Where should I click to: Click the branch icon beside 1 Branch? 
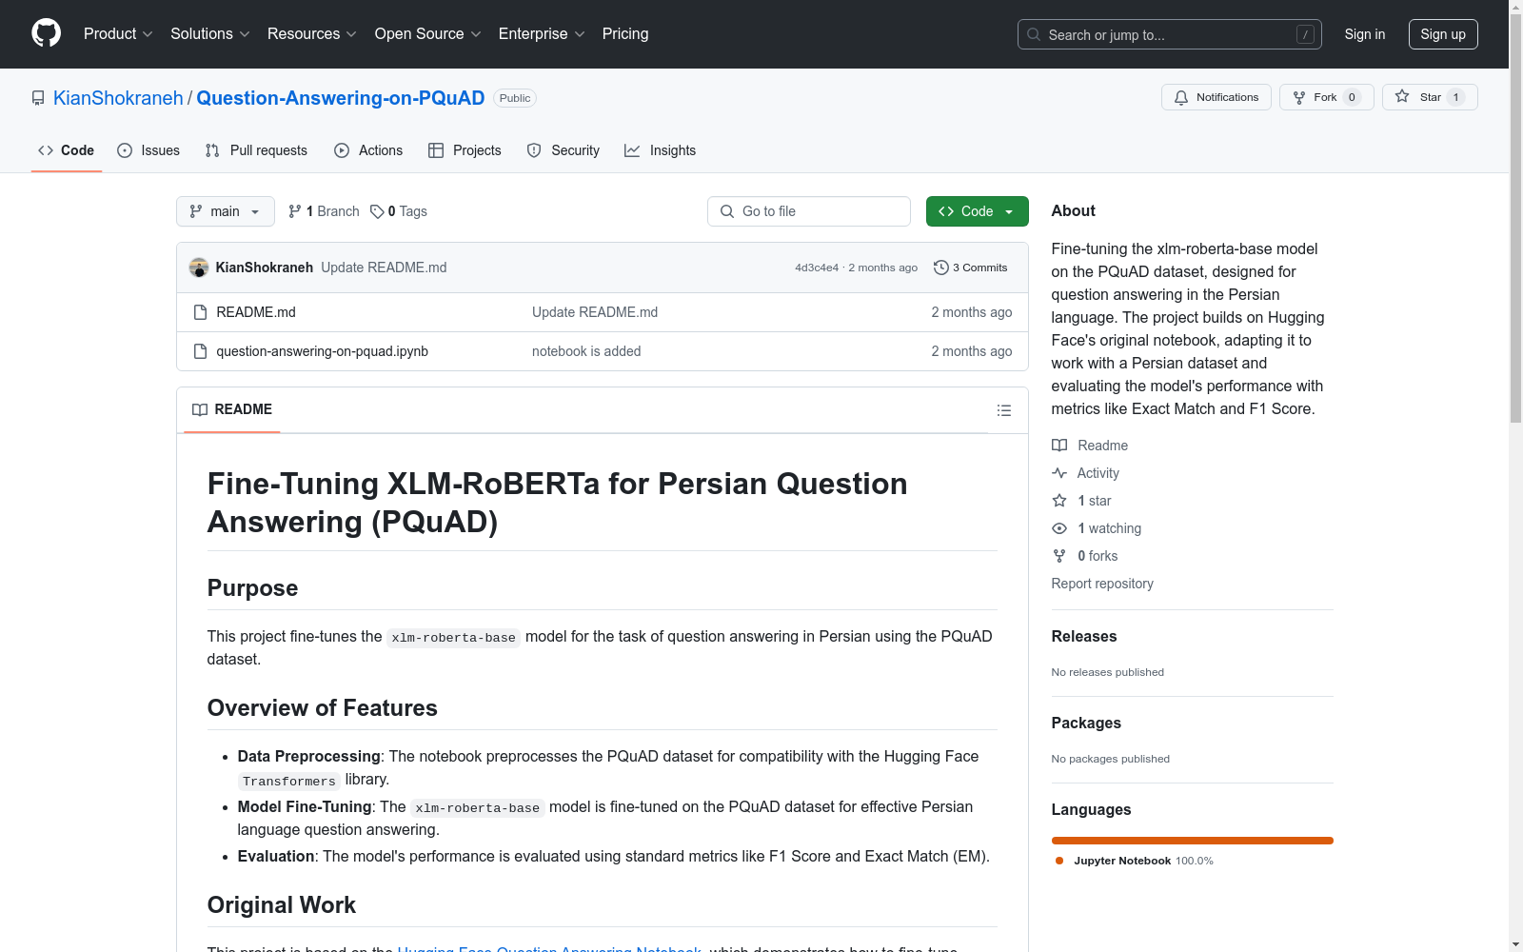coord(295,211)
